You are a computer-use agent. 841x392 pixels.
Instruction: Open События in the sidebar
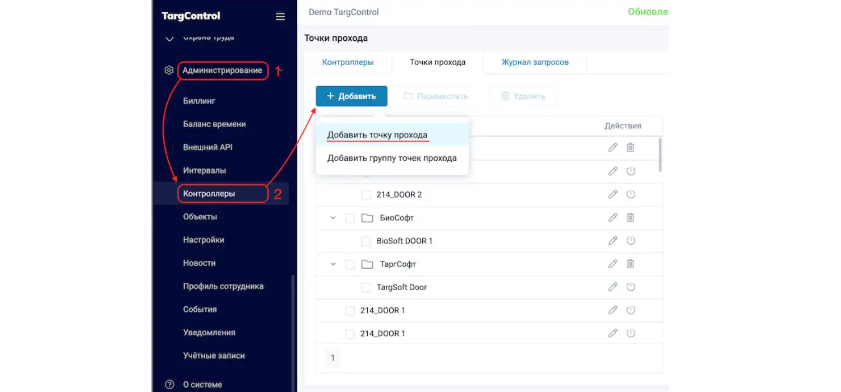(x=200, y=309)
